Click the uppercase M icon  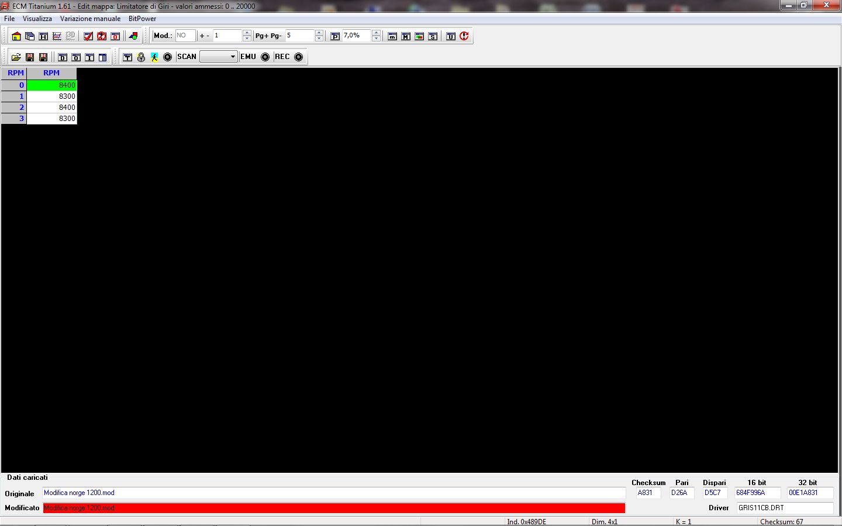[x=406, y=36]
